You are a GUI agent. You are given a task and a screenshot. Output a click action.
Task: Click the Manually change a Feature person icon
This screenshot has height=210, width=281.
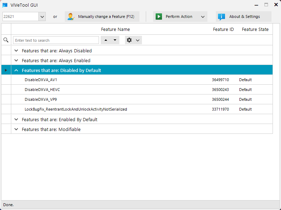tap(71, 17)
